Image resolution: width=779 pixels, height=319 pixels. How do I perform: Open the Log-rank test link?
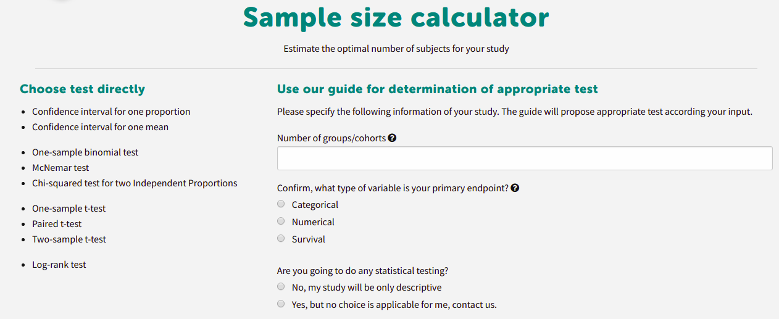(59, 265)
